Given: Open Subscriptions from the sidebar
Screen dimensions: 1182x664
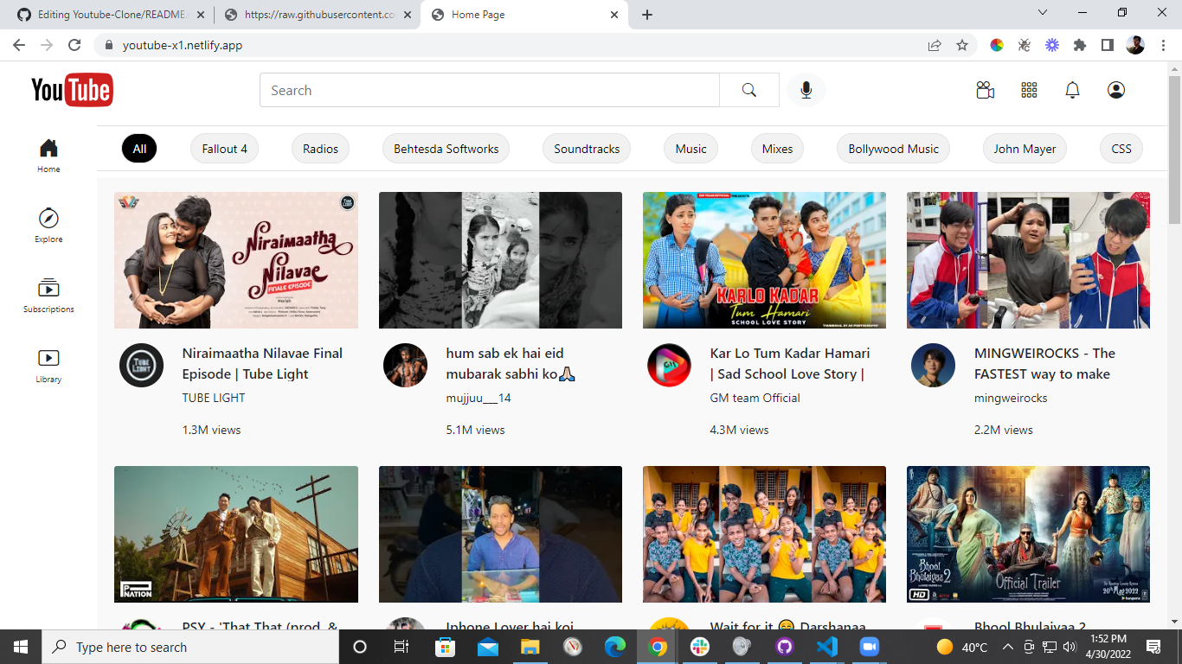Looking at the screenshot, I should [x=48, y=294].
